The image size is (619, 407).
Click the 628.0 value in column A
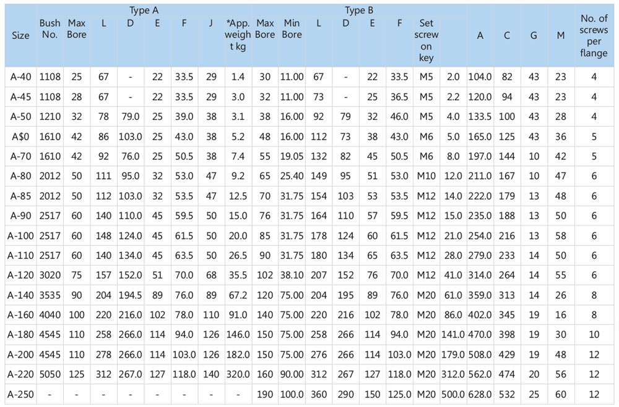(480, 394)
